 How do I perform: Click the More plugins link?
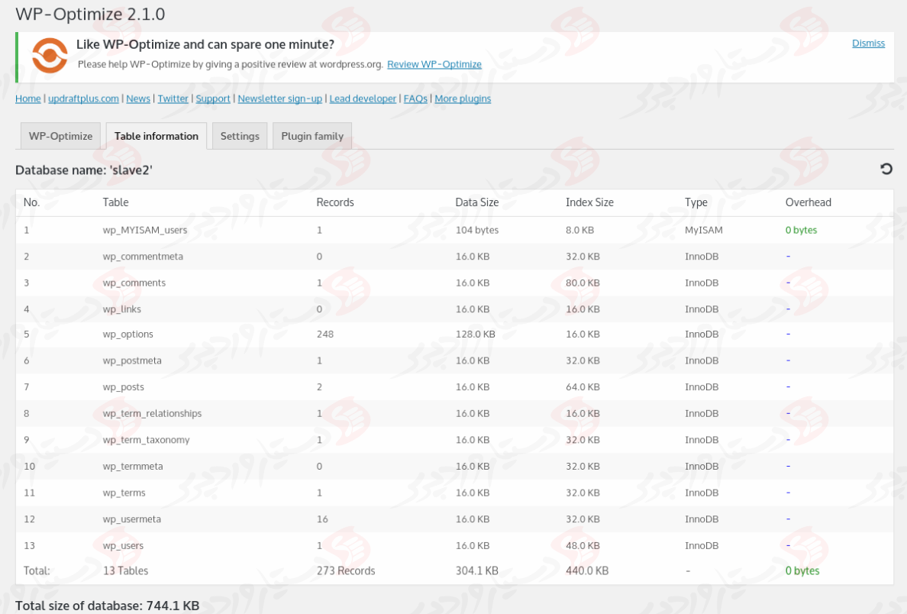[463, 99]
